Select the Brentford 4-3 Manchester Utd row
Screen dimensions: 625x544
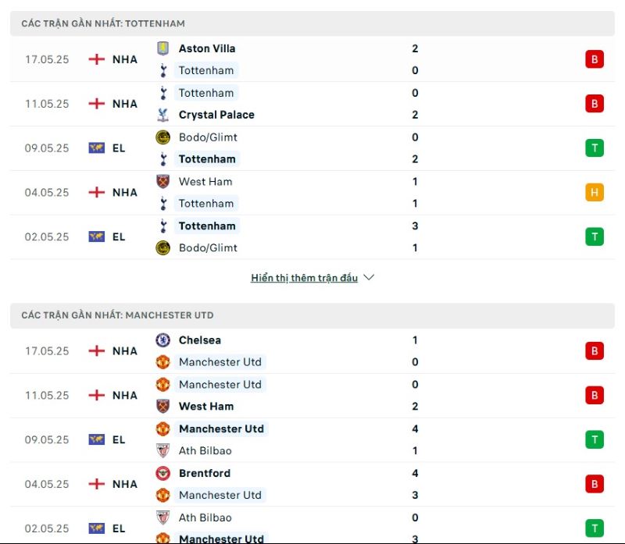pos(312,484)
